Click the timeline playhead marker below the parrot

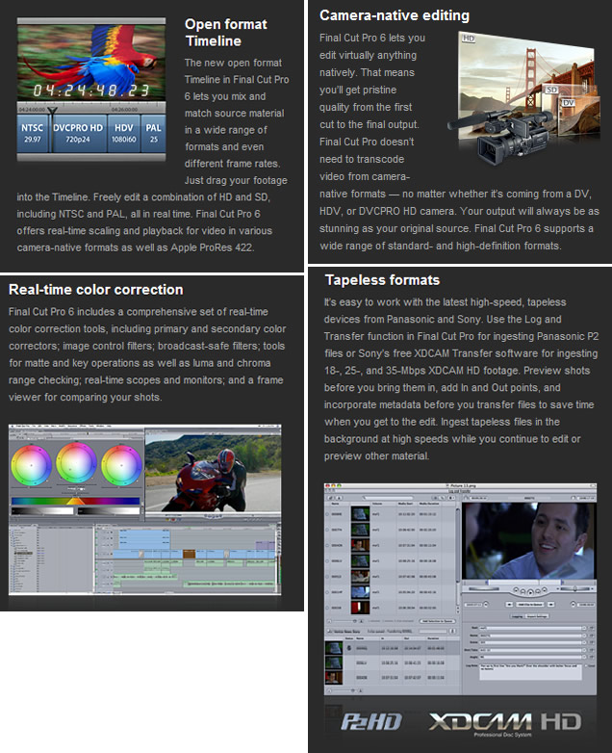coord(52,111)
